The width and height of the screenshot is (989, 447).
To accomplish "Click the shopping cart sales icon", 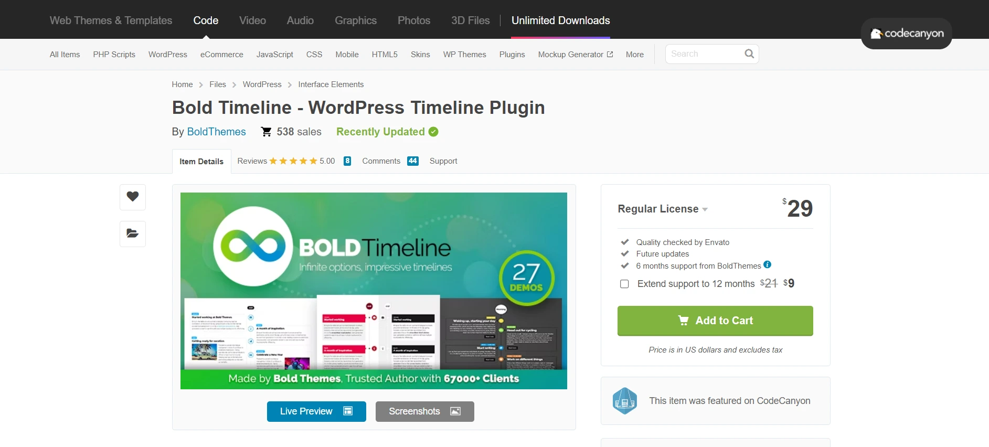I will point(267,132).
